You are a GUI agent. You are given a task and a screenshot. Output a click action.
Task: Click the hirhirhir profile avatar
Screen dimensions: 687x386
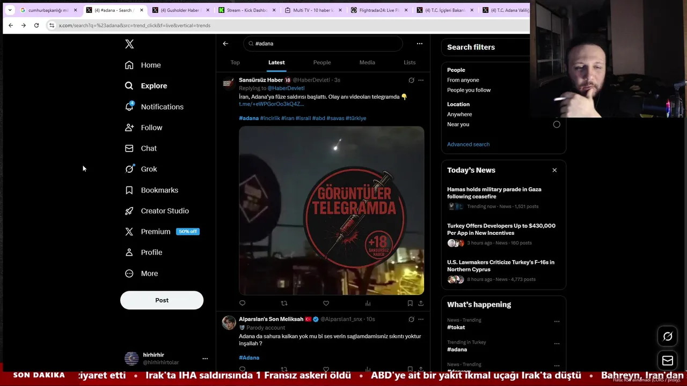[x=131, y=359]
